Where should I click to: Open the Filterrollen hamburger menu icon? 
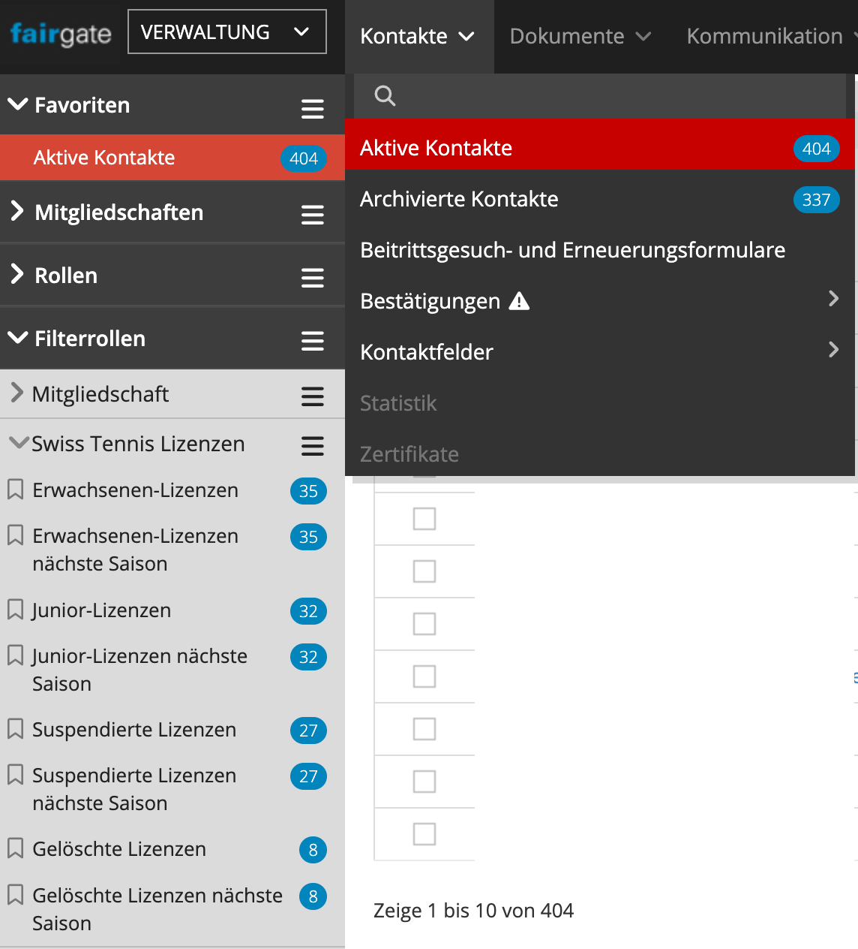click(312, 342)
